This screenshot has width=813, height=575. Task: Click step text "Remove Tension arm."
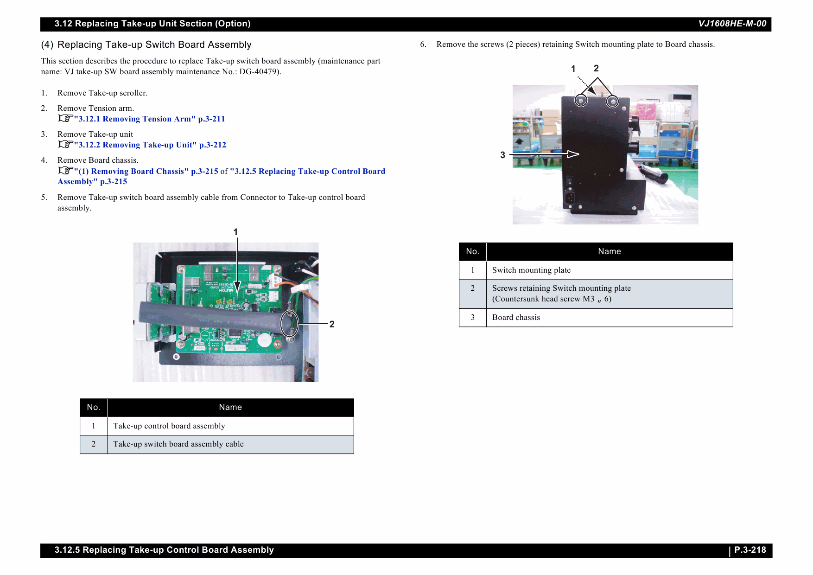click(x=96, y=108)
